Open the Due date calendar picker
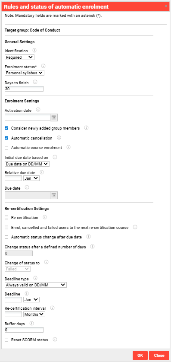171x362 pixels. coord(54,195)
